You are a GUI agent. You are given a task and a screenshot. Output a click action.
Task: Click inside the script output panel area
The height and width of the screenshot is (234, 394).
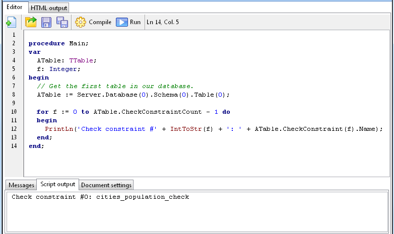coord(197,212)
